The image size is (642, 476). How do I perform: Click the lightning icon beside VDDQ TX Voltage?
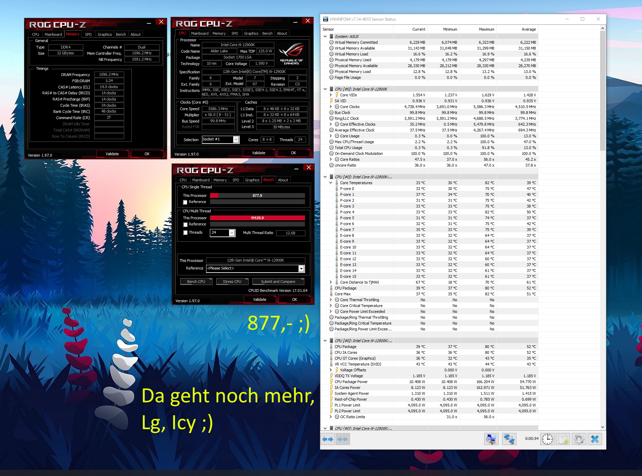click(331, 376)
